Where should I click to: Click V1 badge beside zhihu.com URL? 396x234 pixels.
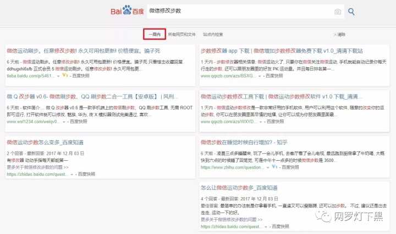[x=275, y=167]
